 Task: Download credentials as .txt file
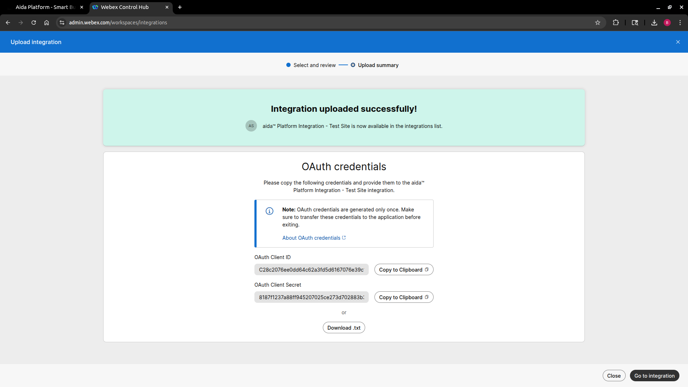tap(344, 328)
